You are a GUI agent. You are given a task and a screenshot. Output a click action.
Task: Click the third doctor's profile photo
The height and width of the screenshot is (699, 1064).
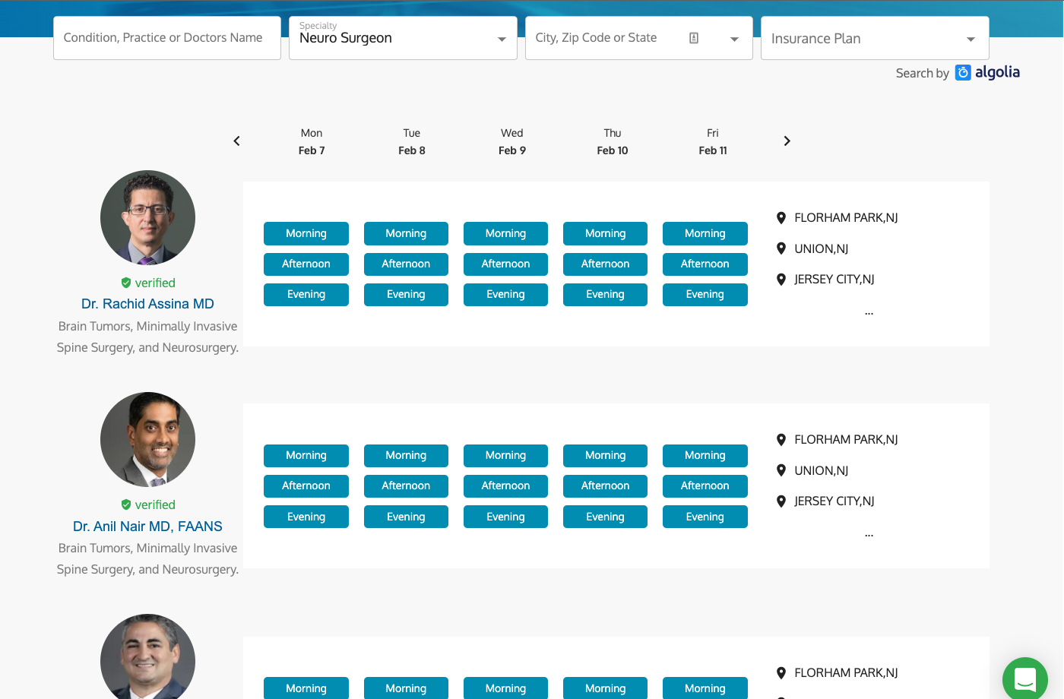[x=147, y=656]
